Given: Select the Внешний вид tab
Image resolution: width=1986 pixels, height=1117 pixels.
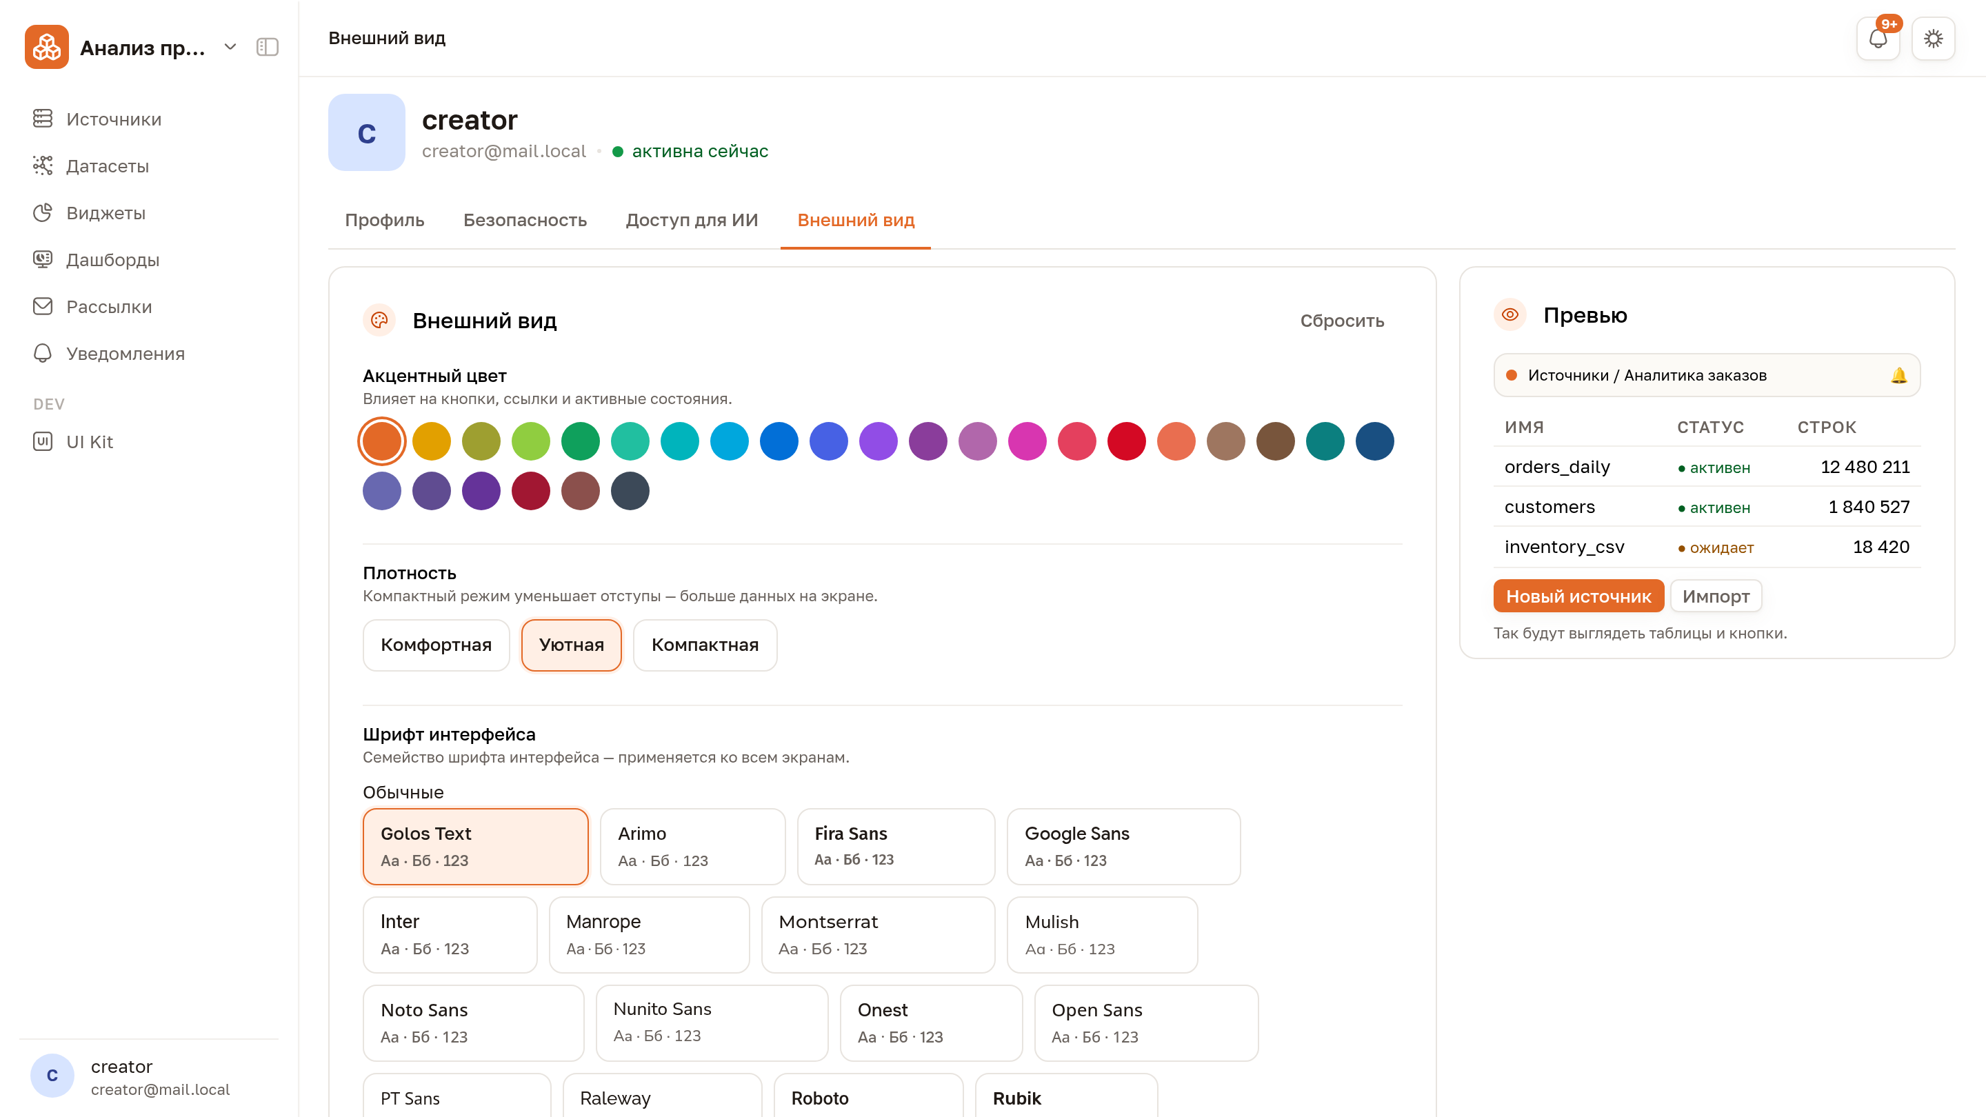Looking at the screenshot, I should [x=856, y=221].
